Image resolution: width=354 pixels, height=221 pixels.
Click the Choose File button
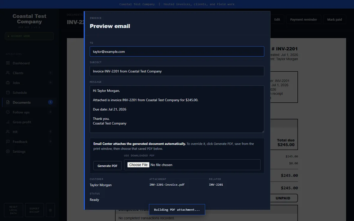(x=138, y=165)
